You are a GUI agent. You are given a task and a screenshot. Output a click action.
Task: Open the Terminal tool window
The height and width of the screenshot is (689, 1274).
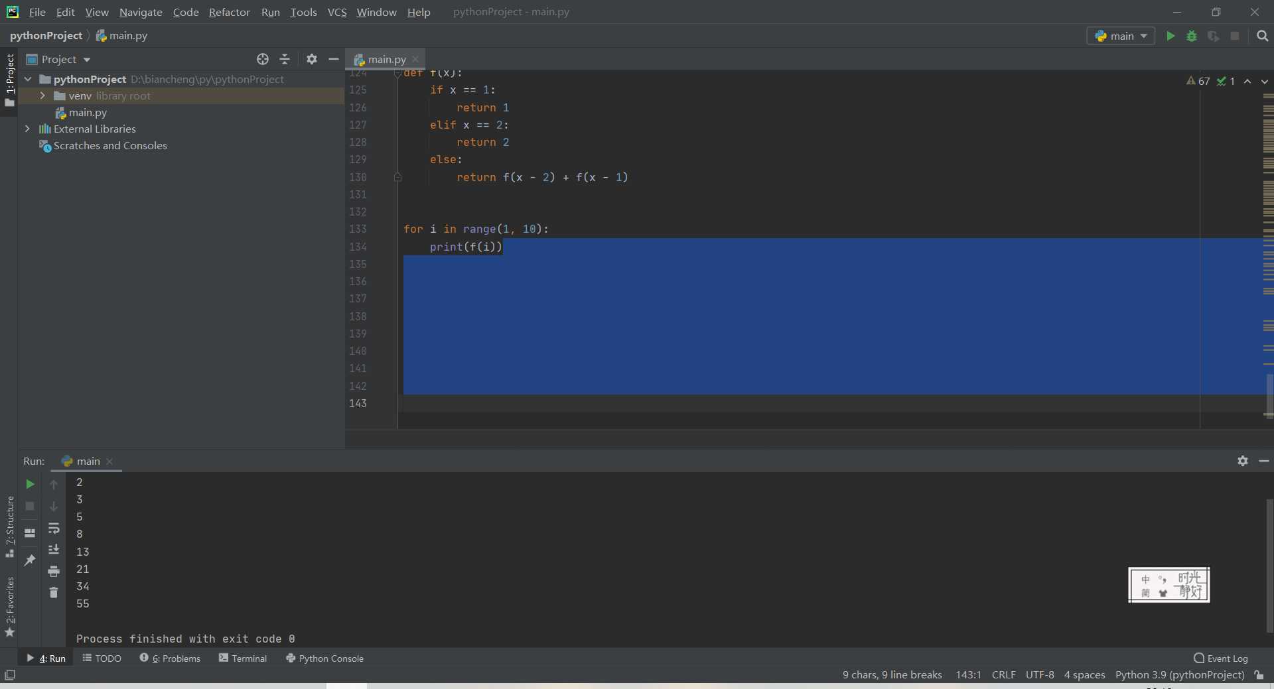point(243,658)
